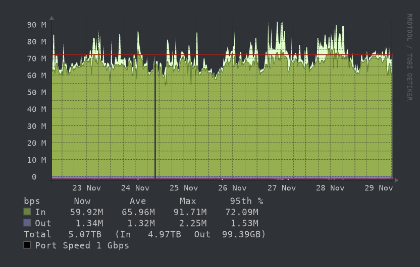Click the dark vertical gap marker in graph
The height and width of the screenshot is (267, 420).
coord(155,120)
